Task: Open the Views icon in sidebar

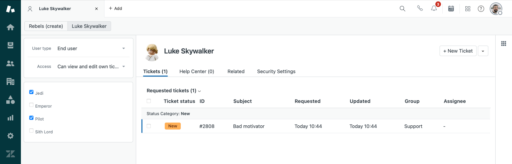Action: (x=10, y=45)
